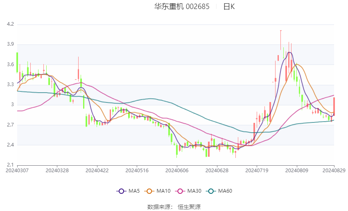Click x-axis date label 20240307
This screenshot has width=348, height=211.
[17, 171]
